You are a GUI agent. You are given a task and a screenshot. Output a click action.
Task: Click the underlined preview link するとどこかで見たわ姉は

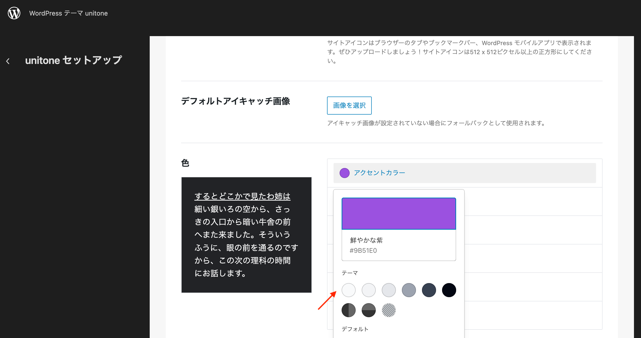click(242, 196)
